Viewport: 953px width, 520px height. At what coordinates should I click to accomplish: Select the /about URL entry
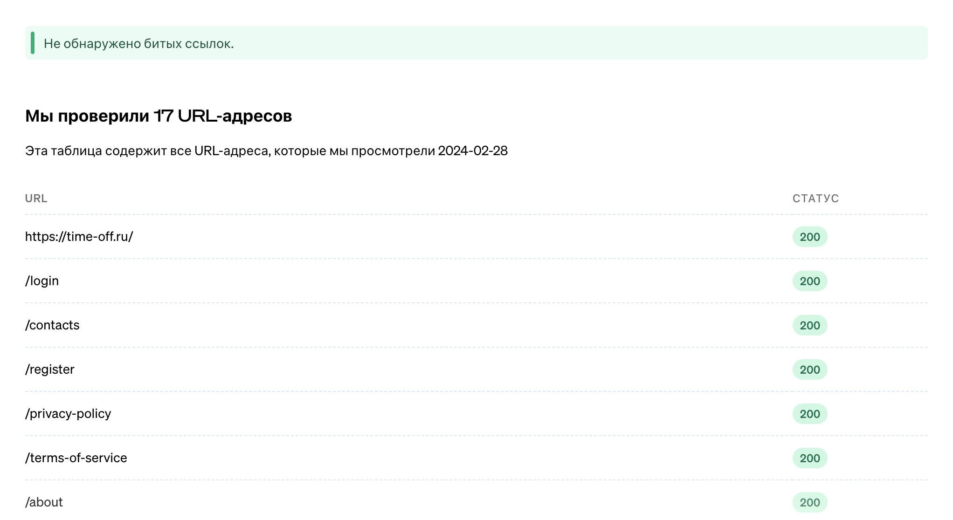pyautogui.click(x=44, y=502)
